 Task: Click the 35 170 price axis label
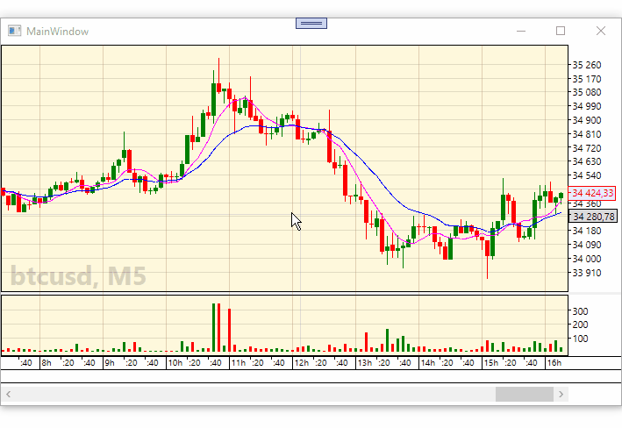(587, 79)
